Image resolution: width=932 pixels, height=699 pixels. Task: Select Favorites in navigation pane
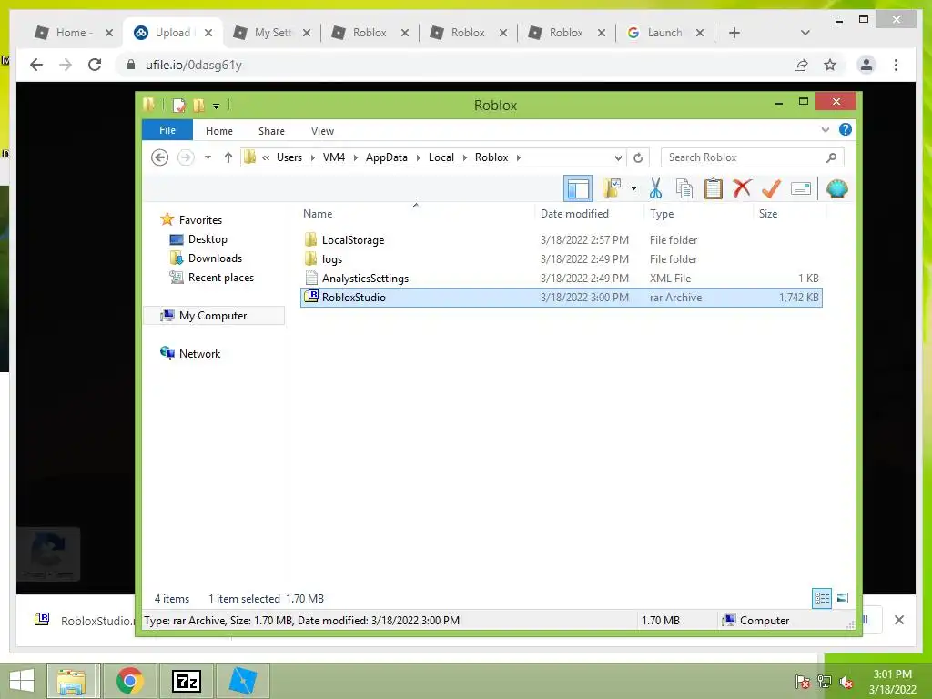coord(199,220)
